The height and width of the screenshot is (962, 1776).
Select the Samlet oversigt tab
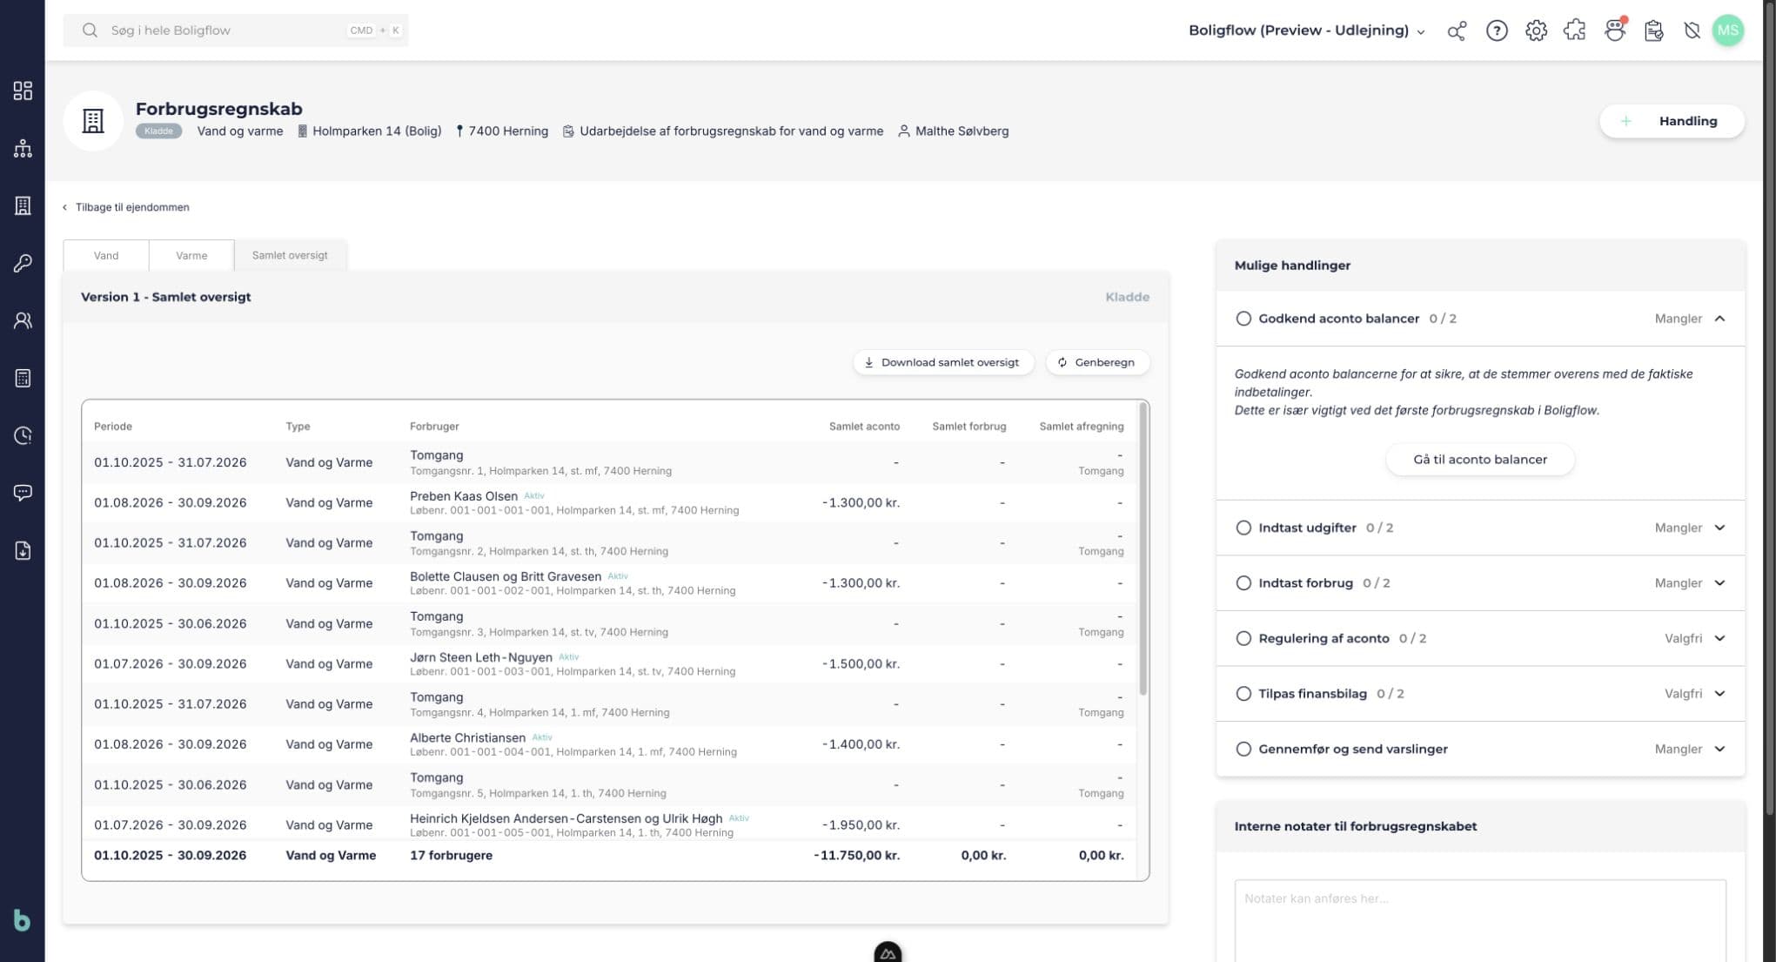290,255
